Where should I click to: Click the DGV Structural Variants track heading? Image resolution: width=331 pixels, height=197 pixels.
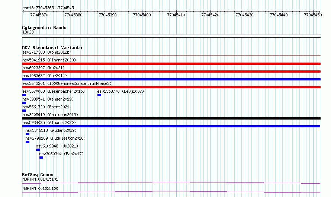pos(52,48)
